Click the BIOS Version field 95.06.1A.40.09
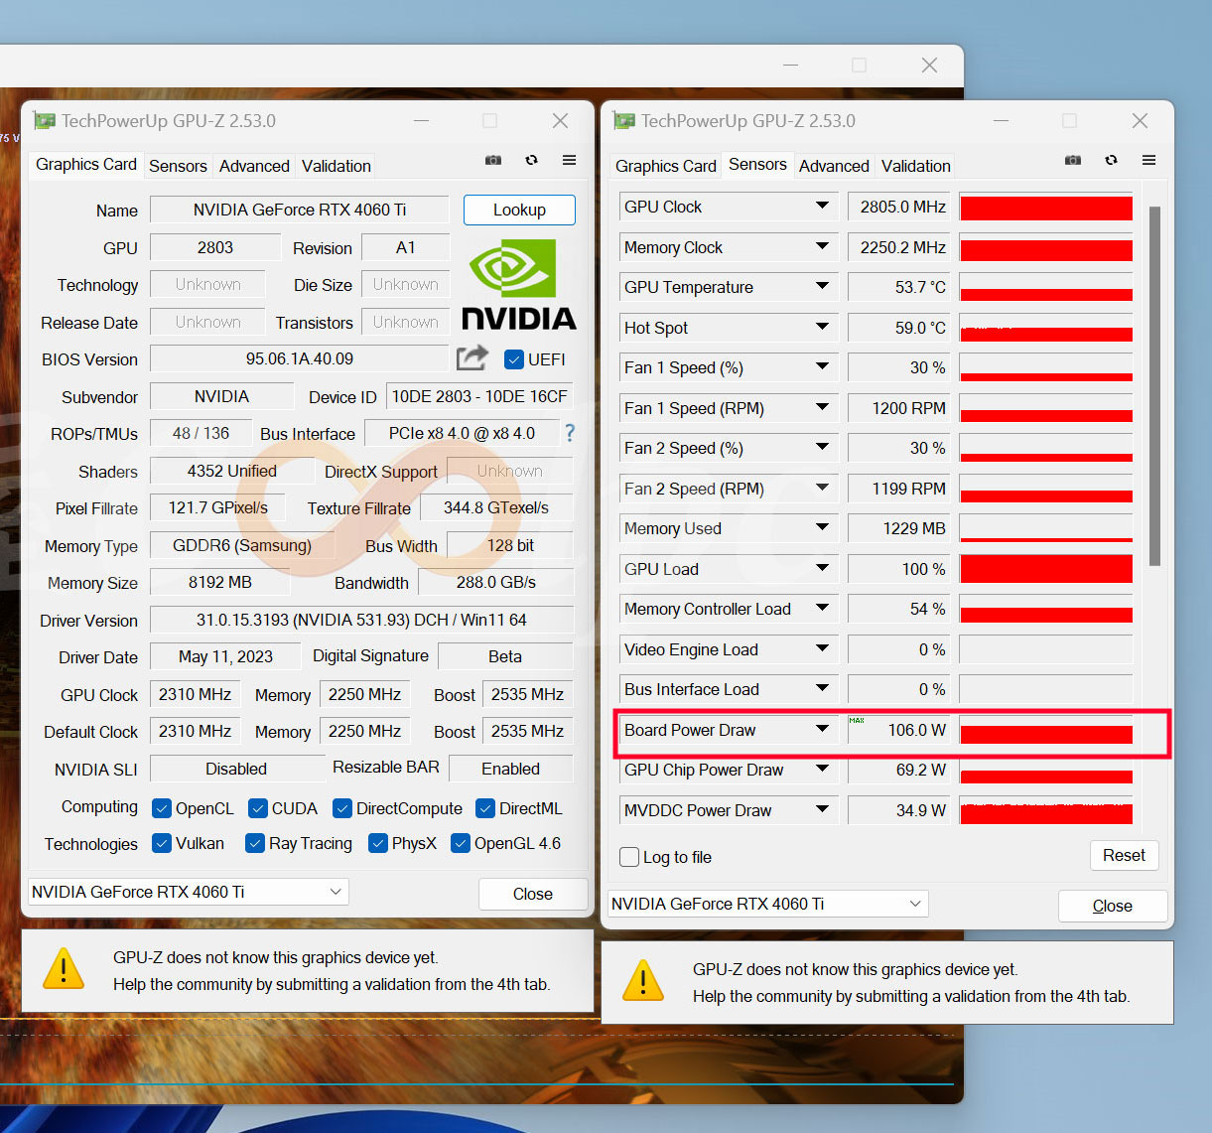 [x=300, y=358]
